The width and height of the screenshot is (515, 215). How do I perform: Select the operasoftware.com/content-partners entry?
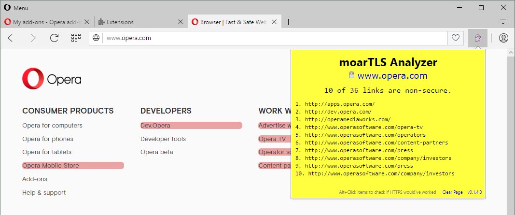tap(376, 143)
